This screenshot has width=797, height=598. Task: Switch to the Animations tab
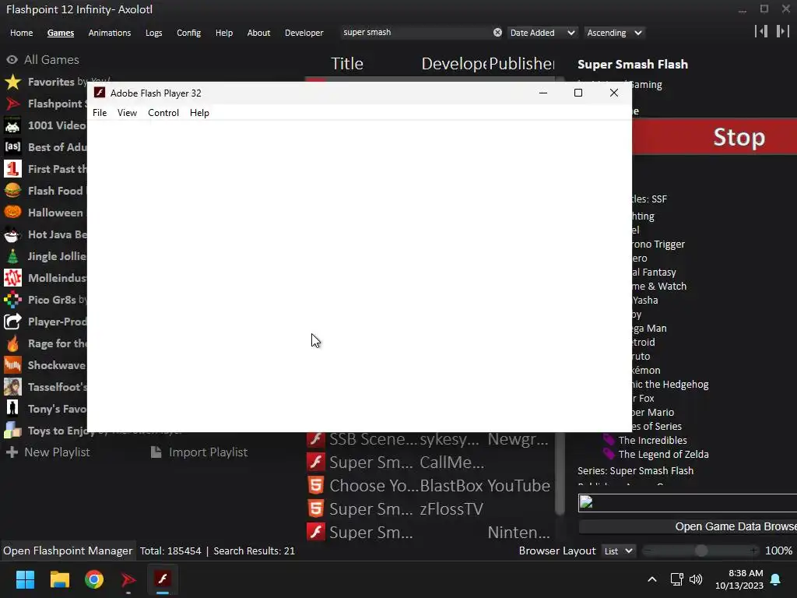[x=109, y=33]
